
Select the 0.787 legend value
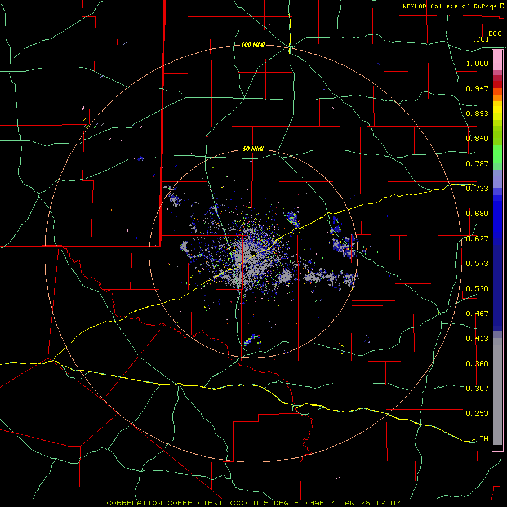[x=477, y=163]
